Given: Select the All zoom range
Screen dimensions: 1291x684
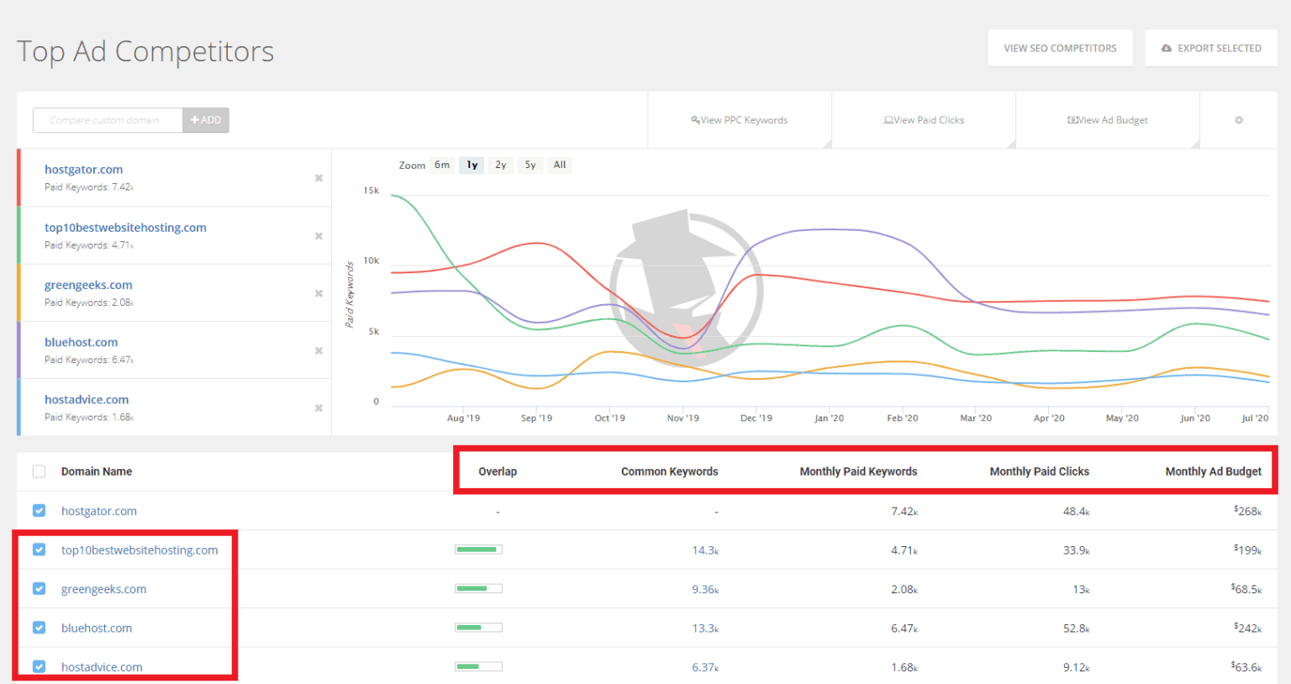Looking at the screenshot, I should pos(559,165).
